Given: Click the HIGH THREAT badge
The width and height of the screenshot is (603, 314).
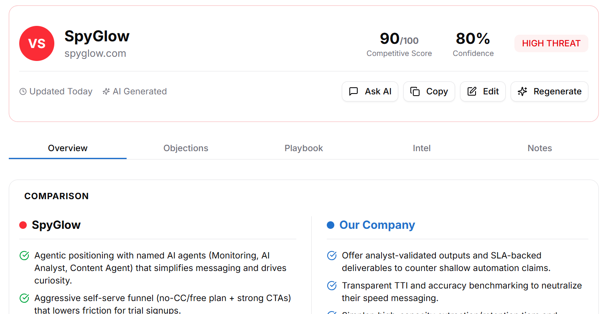Looking at the screenshot, I should (x=551, y=43).
